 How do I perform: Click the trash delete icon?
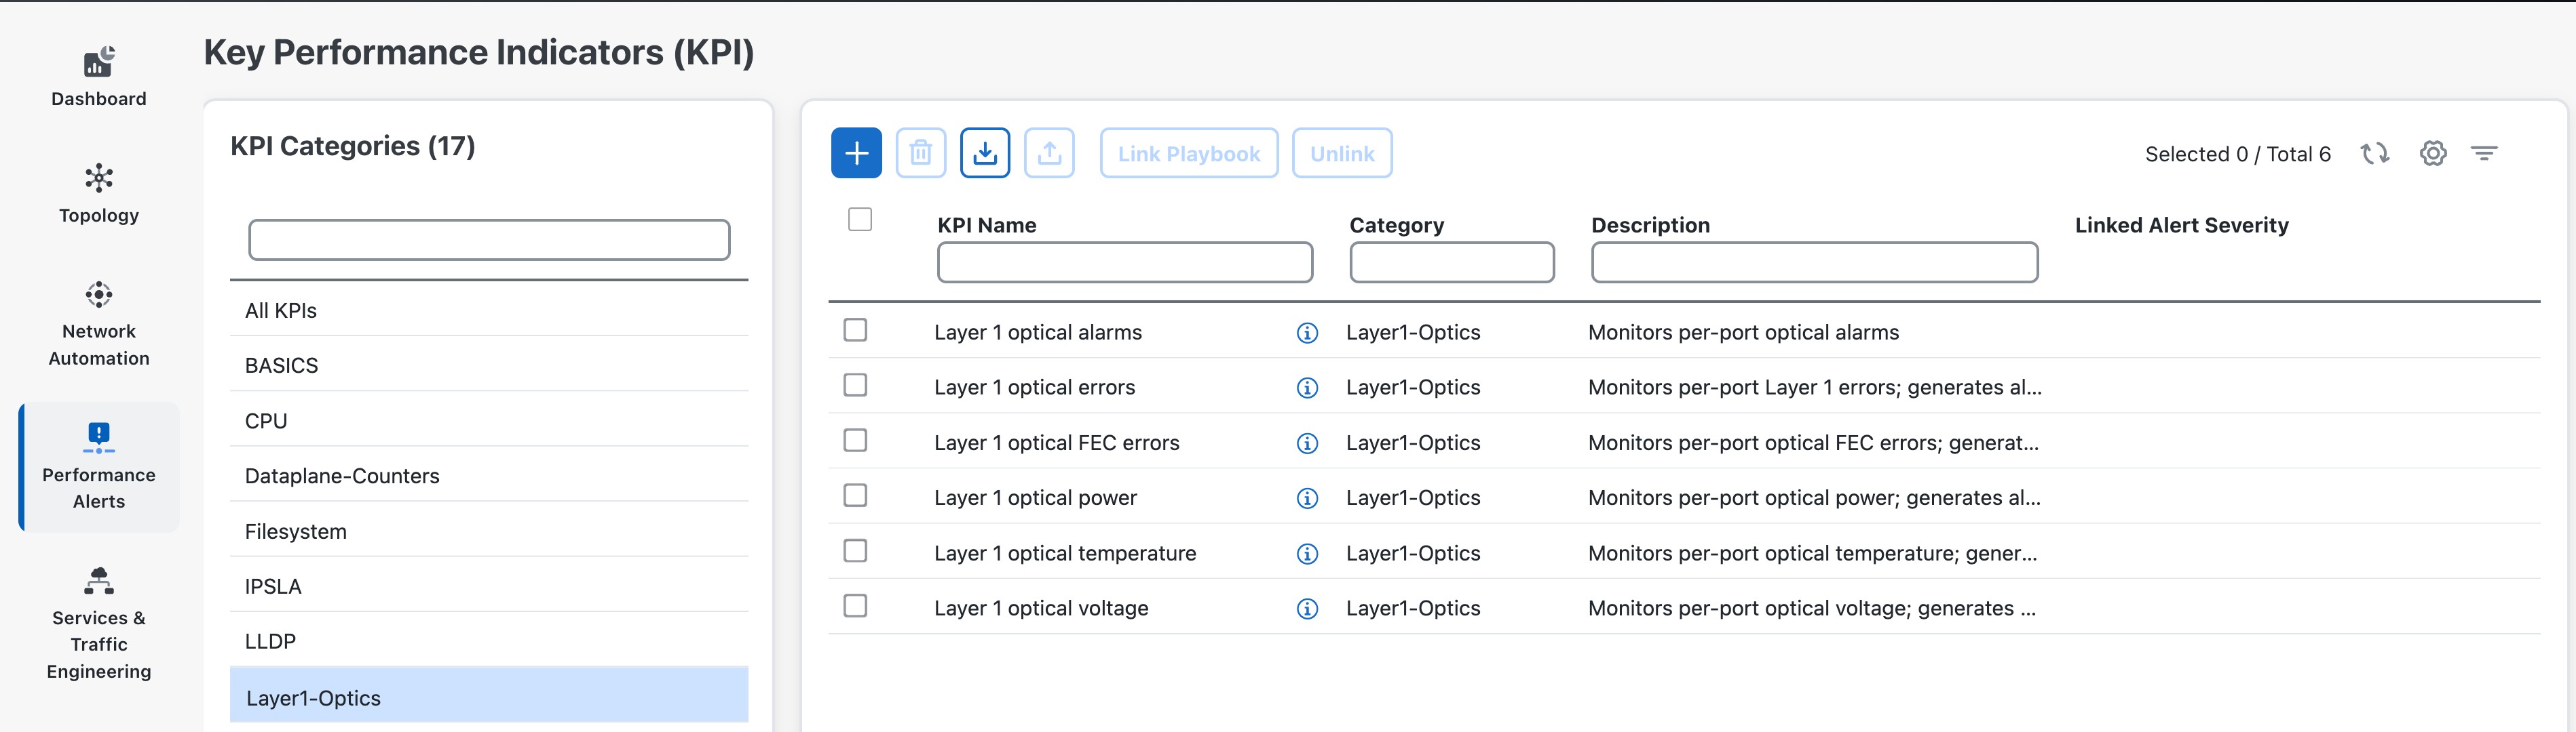[920, 152]
